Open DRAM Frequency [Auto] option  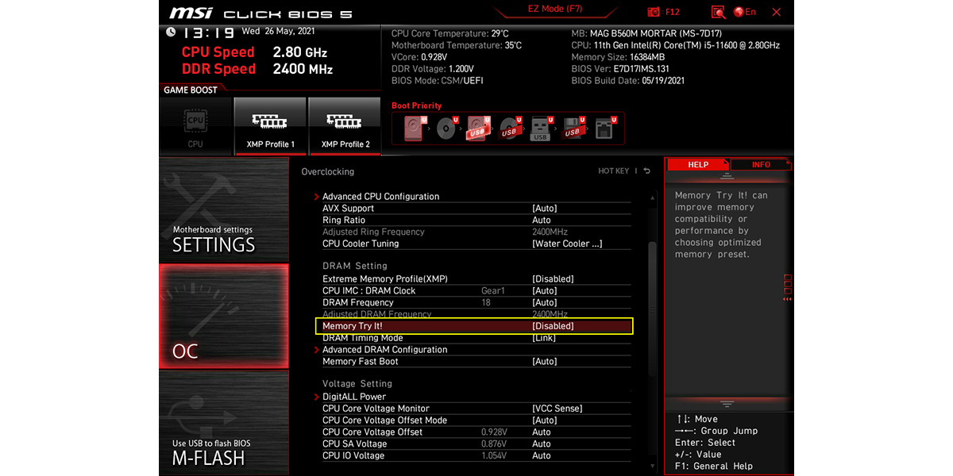(476, 302)
